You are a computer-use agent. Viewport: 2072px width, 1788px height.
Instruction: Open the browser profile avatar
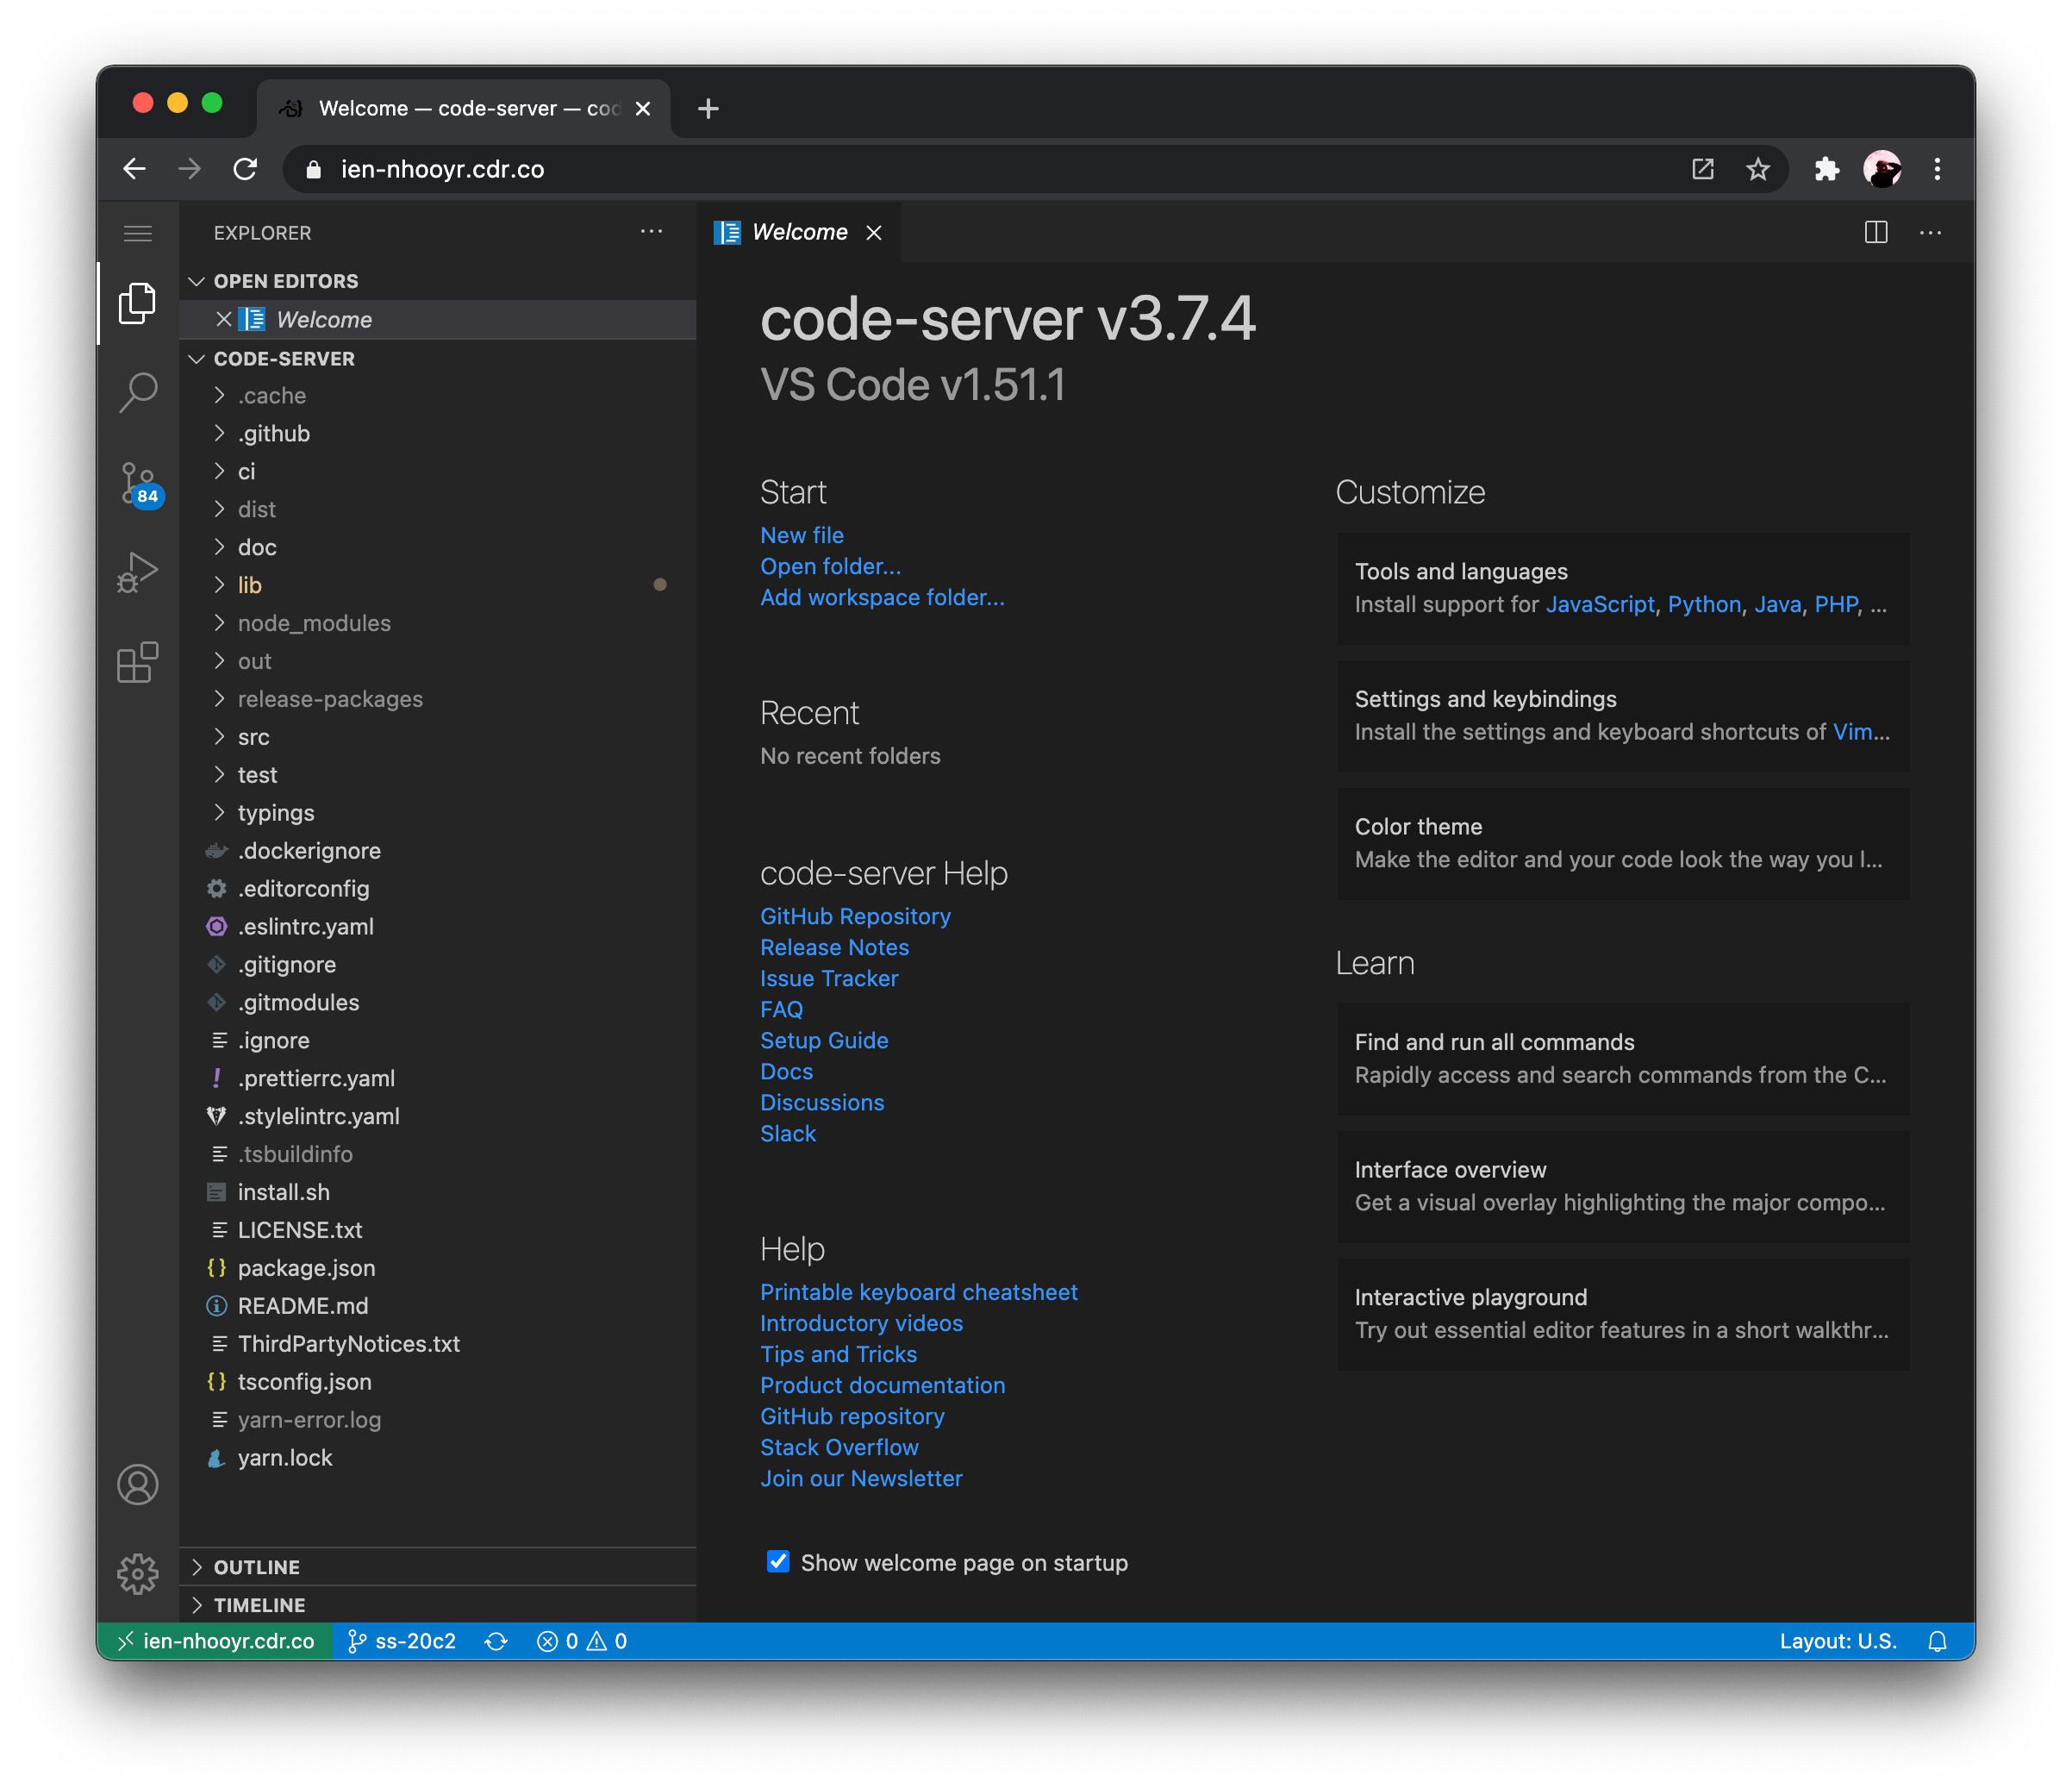[x=1882, y=169]
